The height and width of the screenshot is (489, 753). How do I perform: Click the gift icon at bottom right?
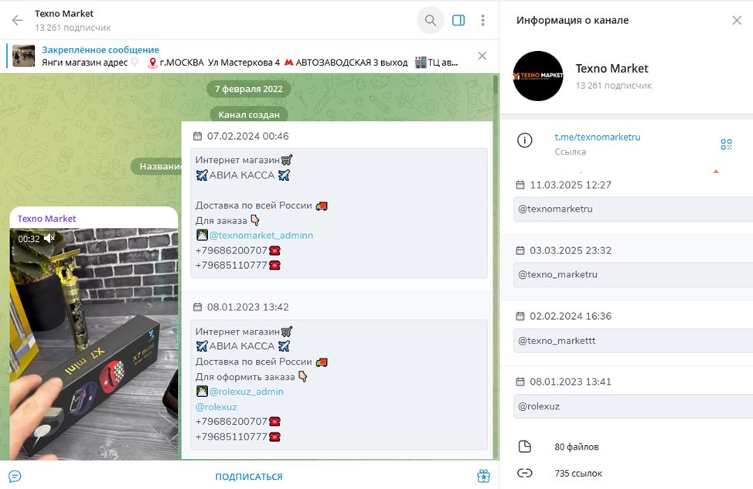(x=483, y=476)
